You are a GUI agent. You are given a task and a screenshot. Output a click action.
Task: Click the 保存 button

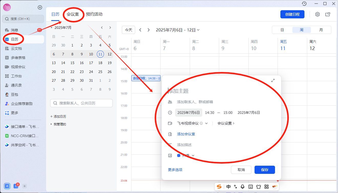point(265,170)
